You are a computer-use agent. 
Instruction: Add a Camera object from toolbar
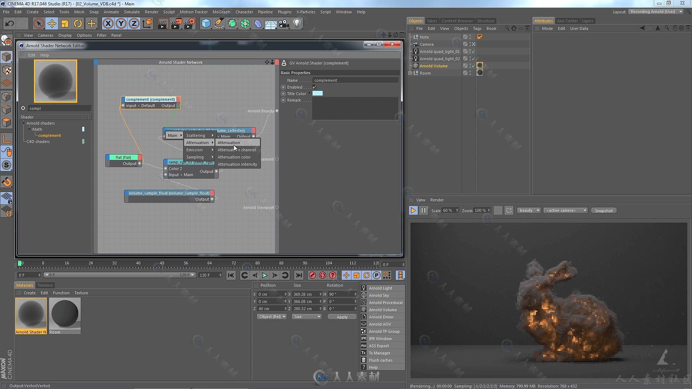pyautogui.click(x=284, y=24)
